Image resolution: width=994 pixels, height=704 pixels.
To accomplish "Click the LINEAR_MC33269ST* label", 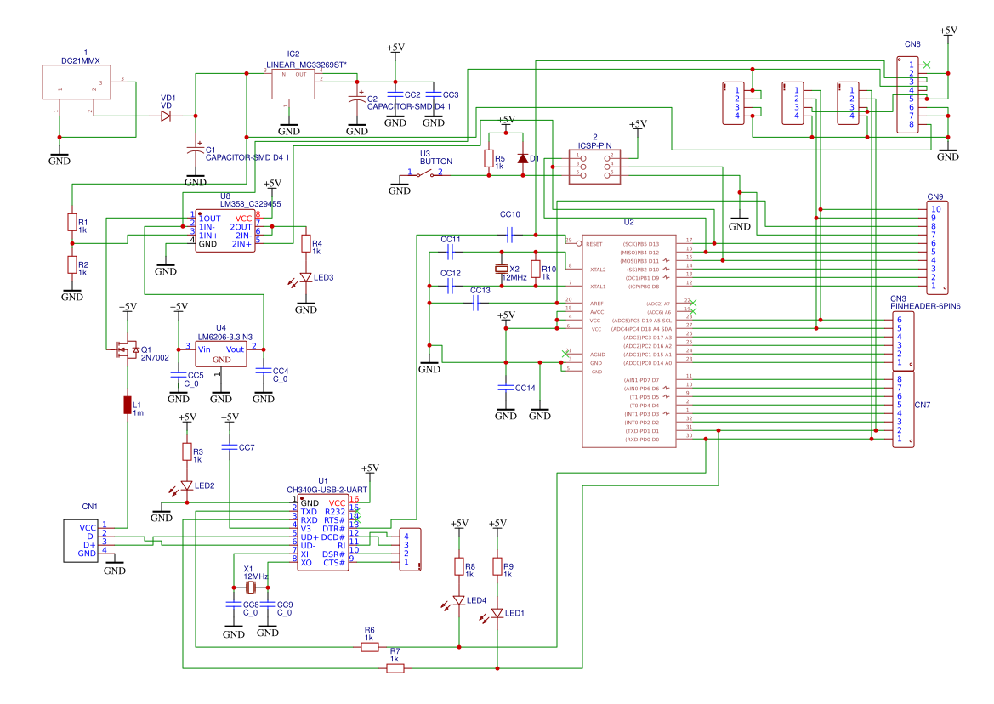I will pos(307,65).
